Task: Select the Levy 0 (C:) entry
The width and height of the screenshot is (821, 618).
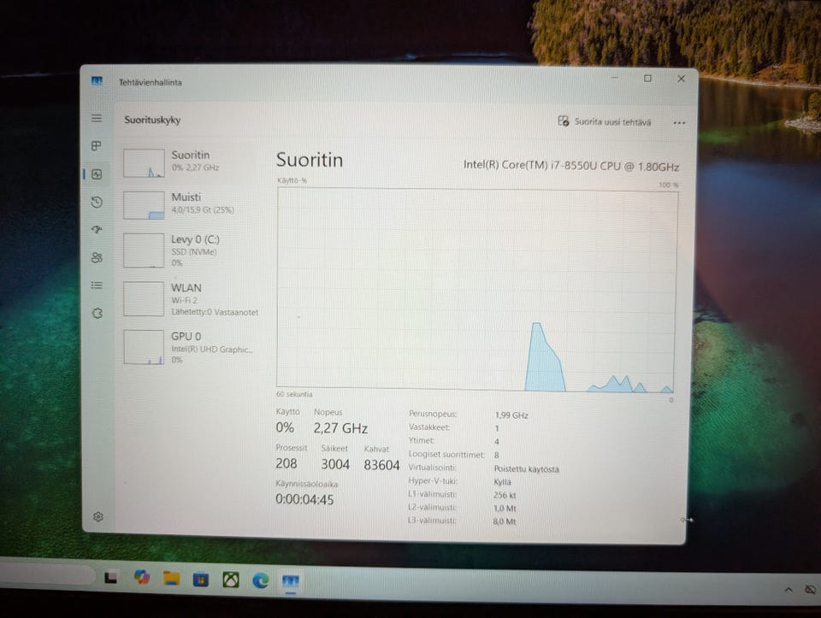Action: (191, 250)
